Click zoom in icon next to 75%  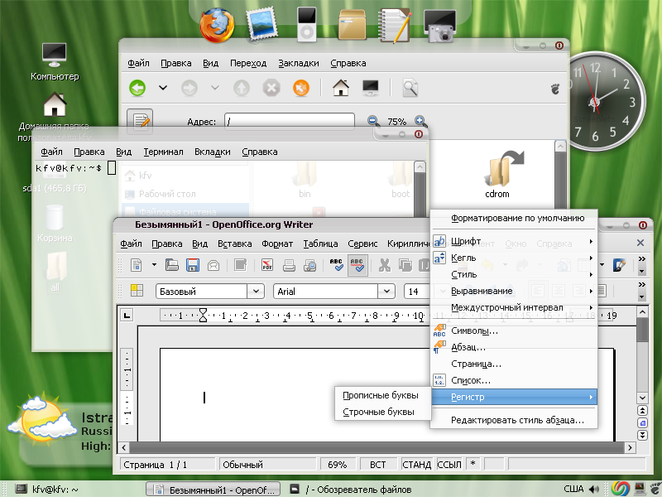[x=420, y=121]
